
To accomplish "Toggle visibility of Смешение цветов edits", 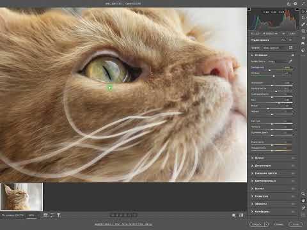I will 293,173.
